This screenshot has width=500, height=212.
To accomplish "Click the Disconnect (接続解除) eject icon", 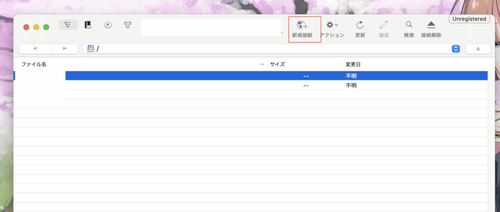I will (x=431, y=25).
